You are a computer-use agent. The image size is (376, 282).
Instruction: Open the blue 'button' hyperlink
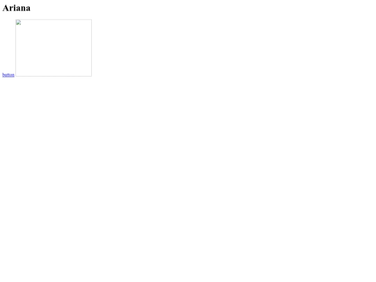8,75
